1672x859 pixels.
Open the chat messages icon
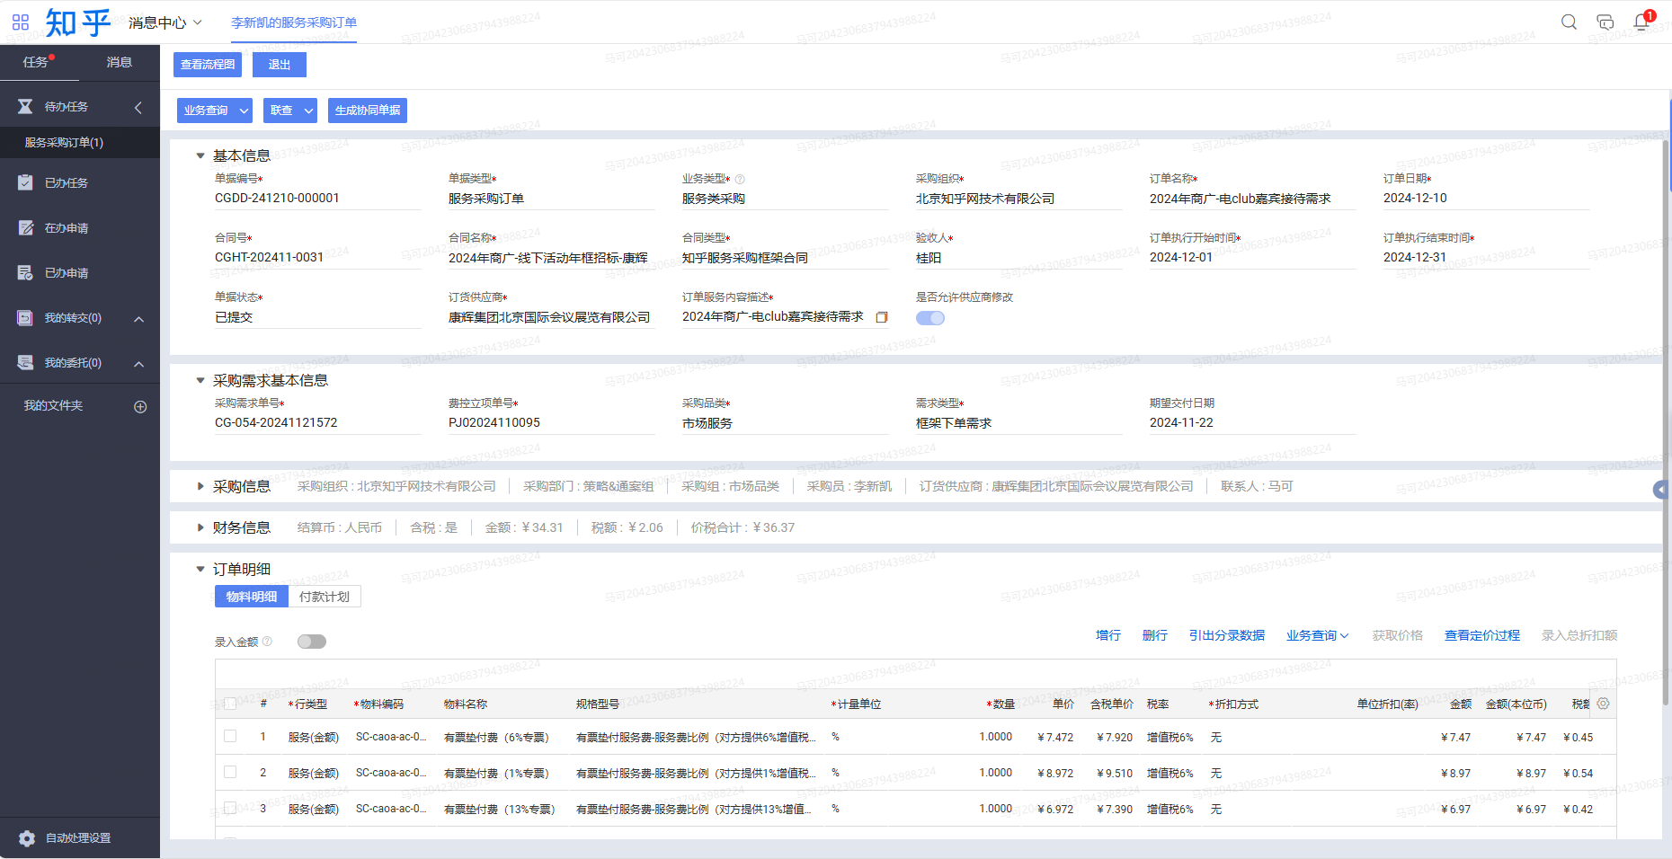tap(1605, 22)
